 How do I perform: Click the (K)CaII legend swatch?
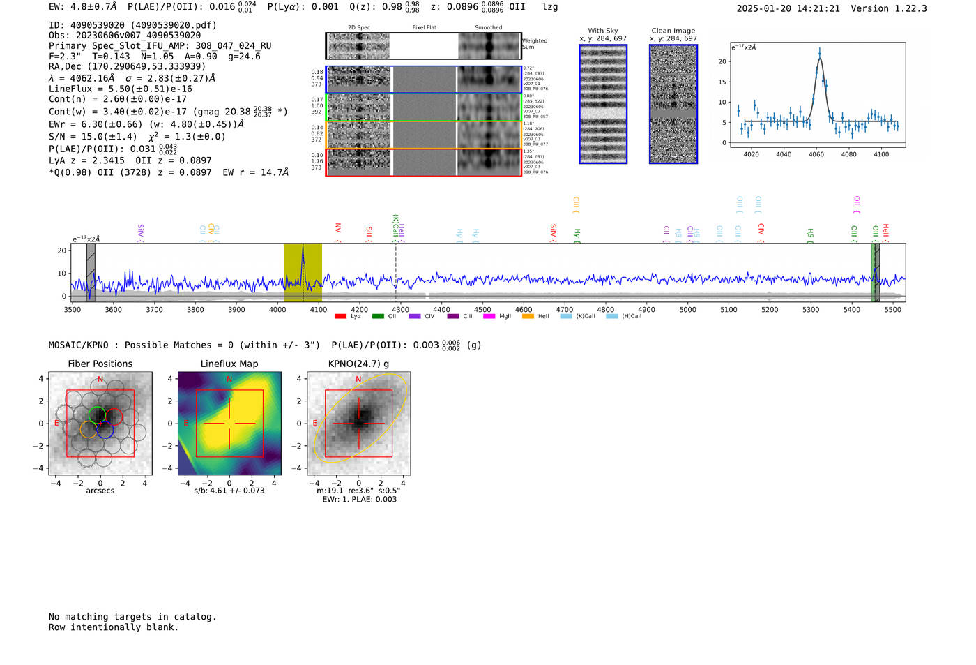[566, 316]
